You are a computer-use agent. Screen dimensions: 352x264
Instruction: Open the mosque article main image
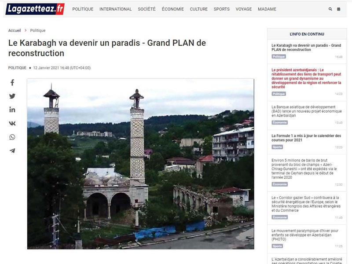(x=140, y=164)
